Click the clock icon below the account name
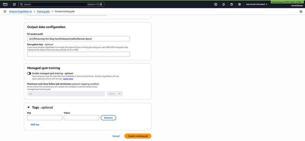305x141 pixels. point(301,12)
